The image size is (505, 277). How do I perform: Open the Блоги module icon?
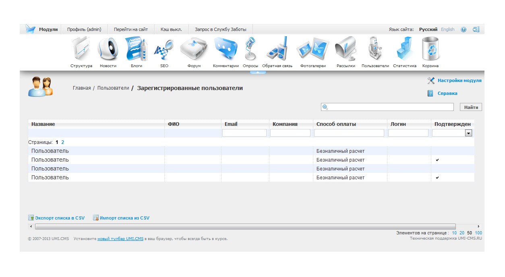[x=137, y=49]
